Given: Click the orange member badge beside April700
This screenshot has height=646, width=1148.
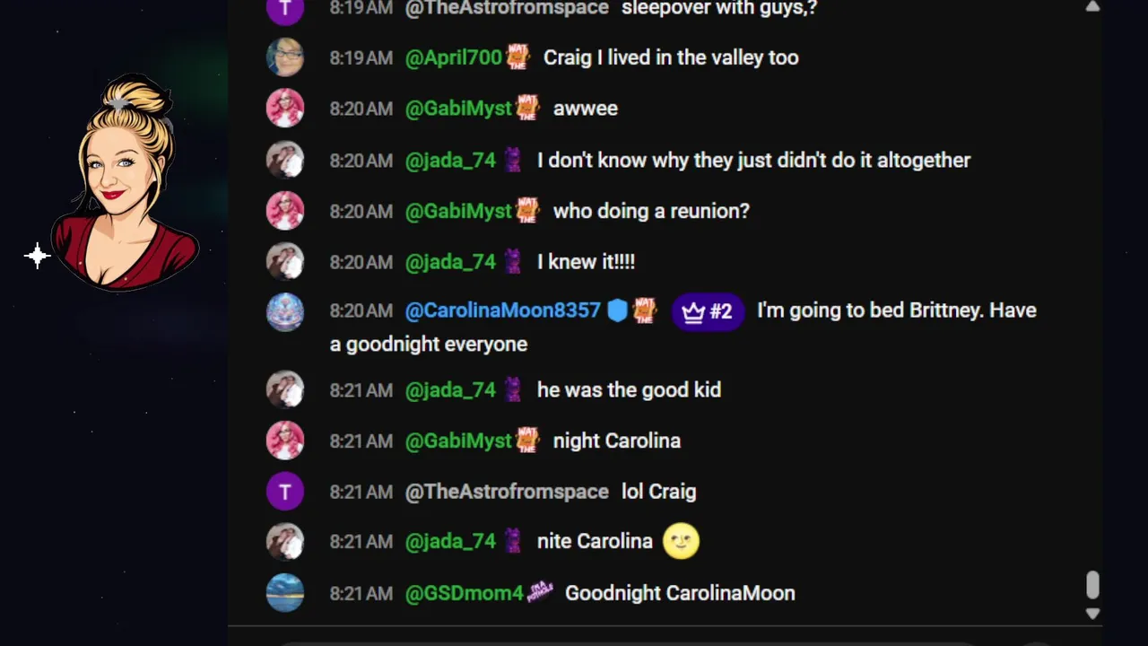Looking at the screenshot, I should pos(517,57).
